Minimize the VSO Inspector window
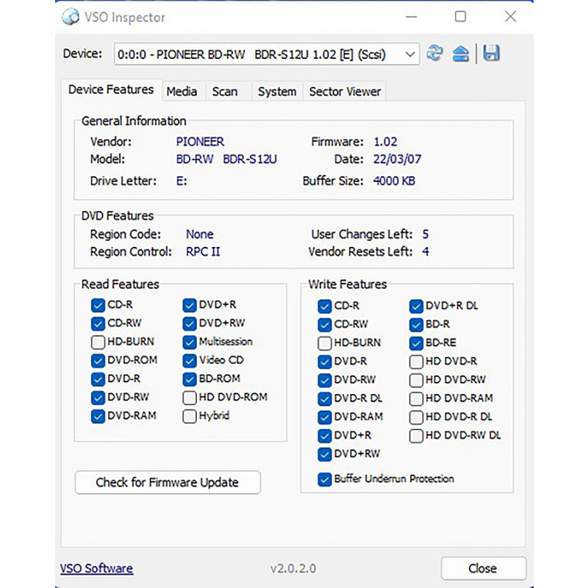This screenshot has height=588, width=588. [x=412, y=17]
